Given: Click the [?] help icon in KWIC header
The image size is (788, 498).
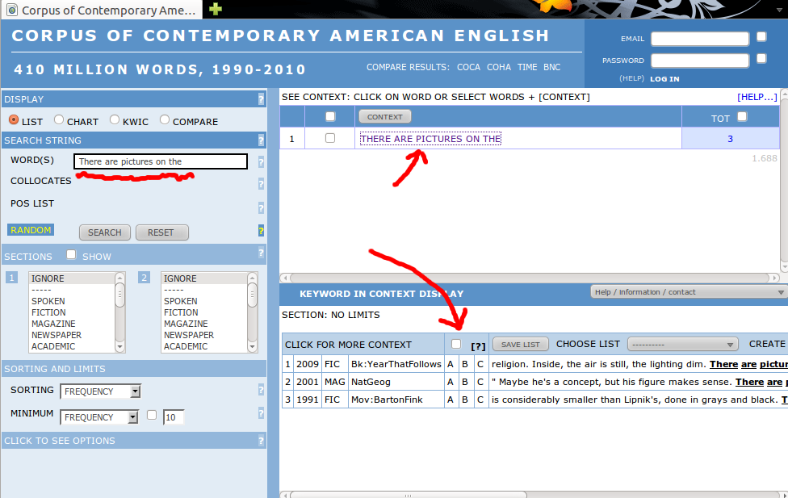Looking at the screenshot, I should tap(478, 345).
